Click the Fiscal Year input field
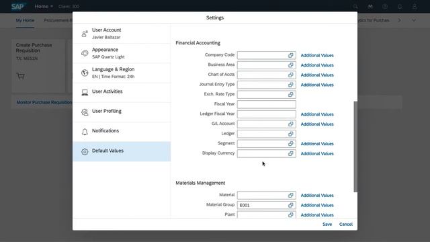Screen dimensions: 430x242 [266, 104]
